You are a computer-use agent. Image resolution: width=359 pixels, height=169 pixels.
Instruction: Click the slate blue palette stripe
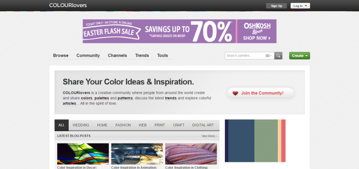[241, 141]
